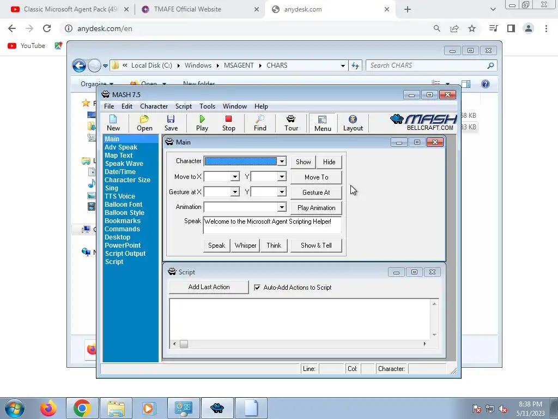Launch the Tour from the MASH toolbar
This screenshot has width=558, height=419.
(291, 123)
